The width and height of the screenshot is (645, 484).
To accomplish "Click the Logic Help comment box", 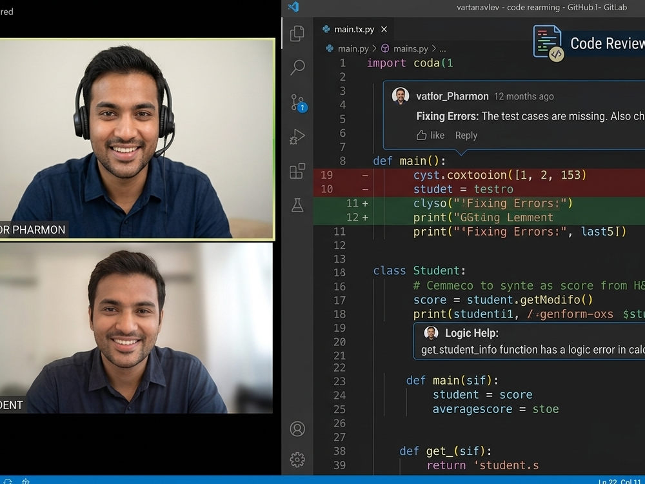I will pos(529,341).
